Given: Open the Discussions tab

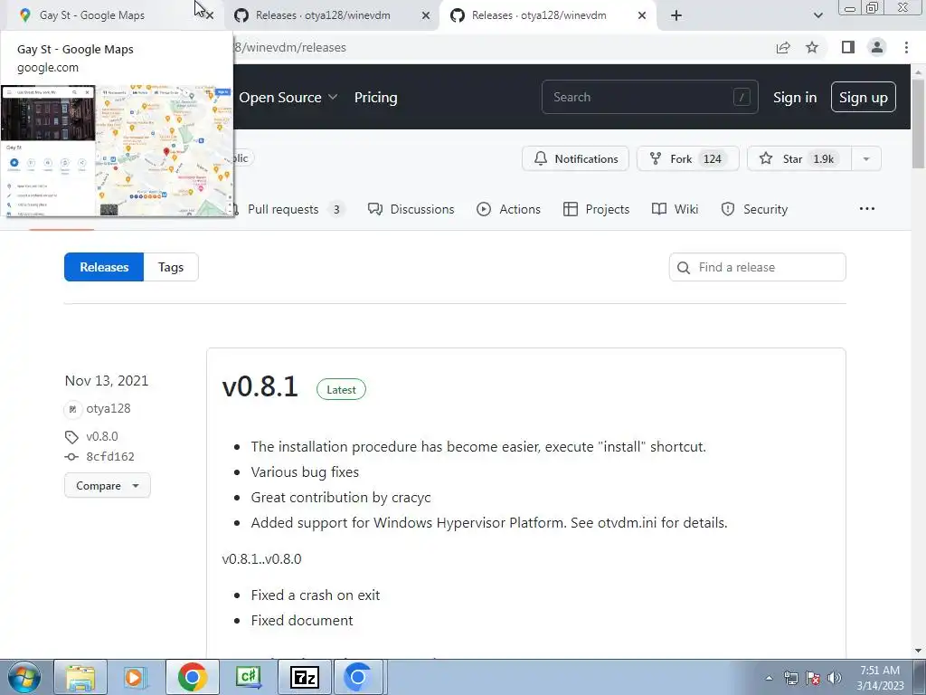Looking at the screenshot, I should coord(411,209).
